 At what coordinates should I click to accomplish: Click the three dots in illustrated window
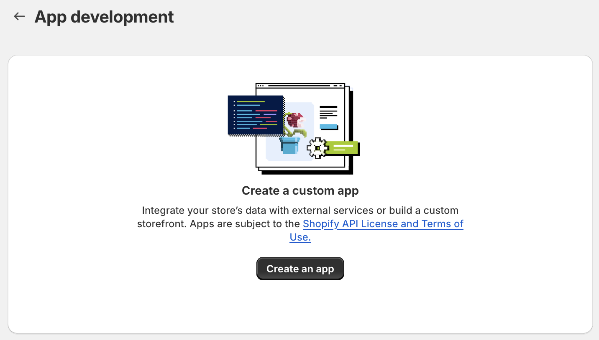coord(261,86)
